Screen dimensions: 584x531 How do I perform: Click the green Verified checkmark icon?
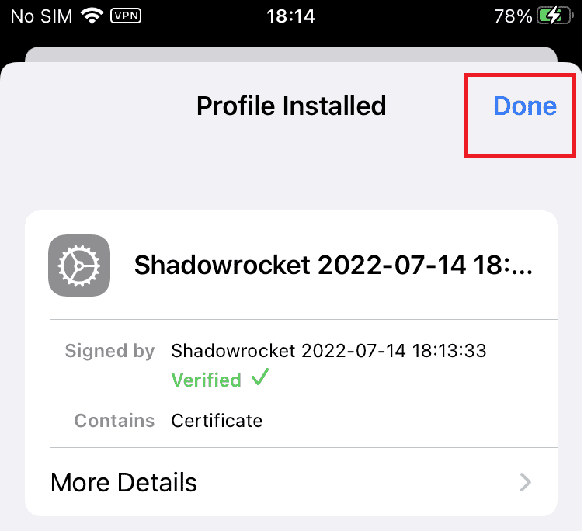(260, 379)
